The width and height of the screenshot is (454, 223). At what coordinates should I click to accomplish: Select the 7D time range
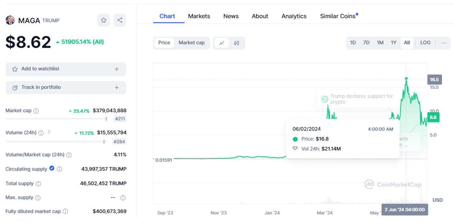[x=366, y=43]
